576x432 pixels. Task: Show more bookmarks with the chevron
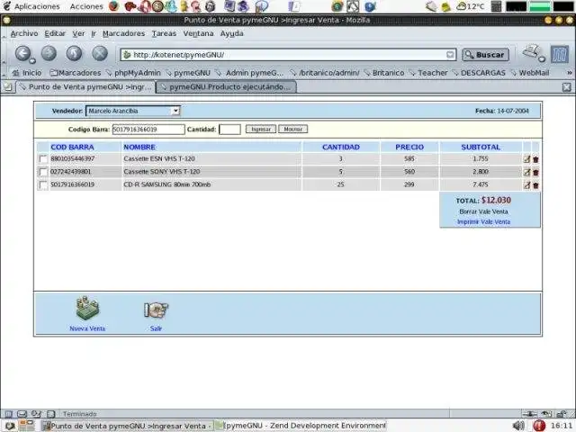coord(570,73)
